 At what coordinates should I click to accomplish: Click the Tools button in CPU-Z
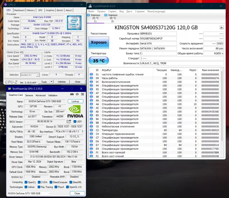point(44,82)
